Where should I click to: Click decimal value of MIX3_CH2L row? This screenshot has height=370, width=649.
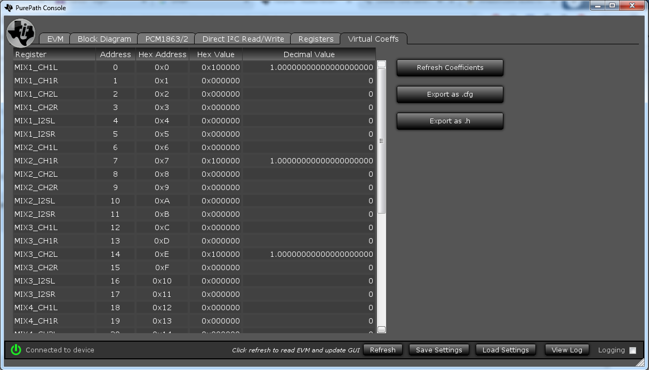[322, 254]
